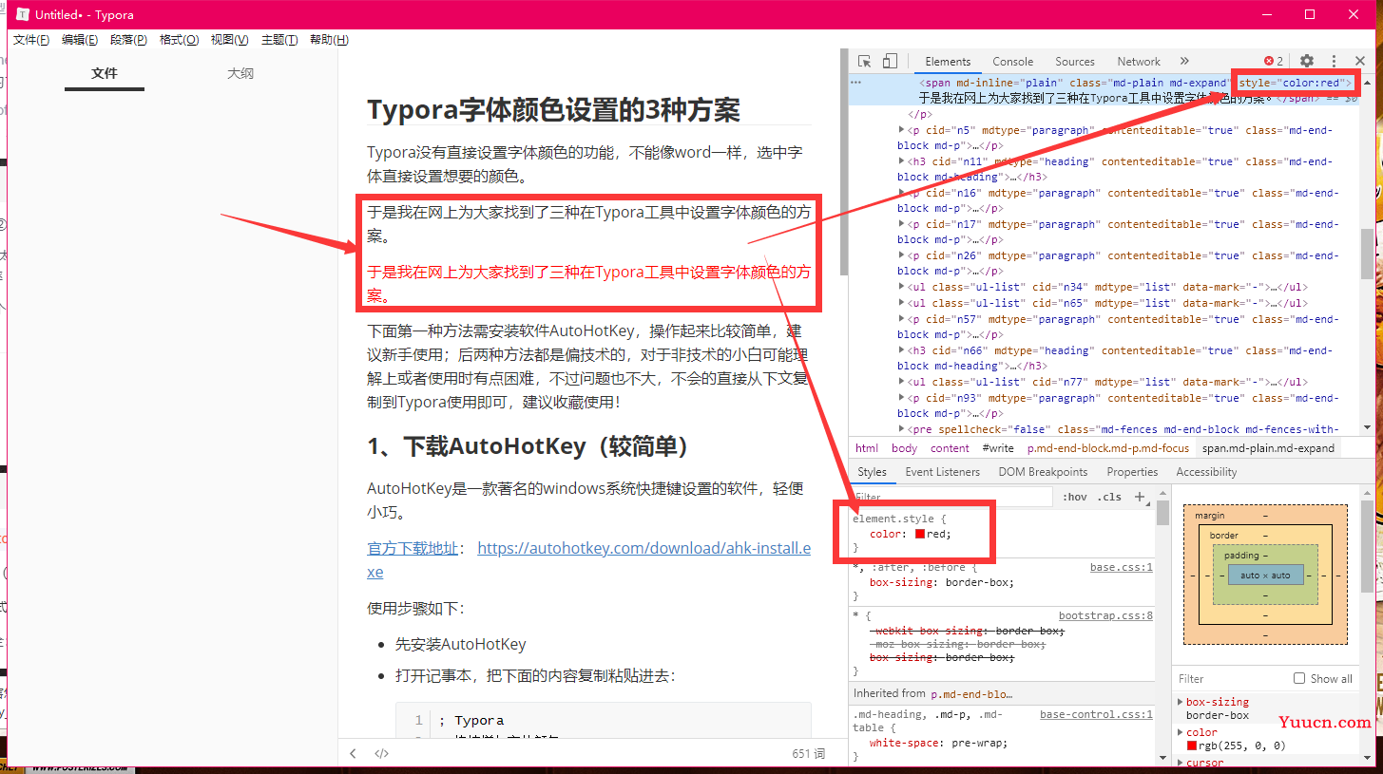
Task: Expand the h3 cid="n66" heading node
Action: pos(902,350)
